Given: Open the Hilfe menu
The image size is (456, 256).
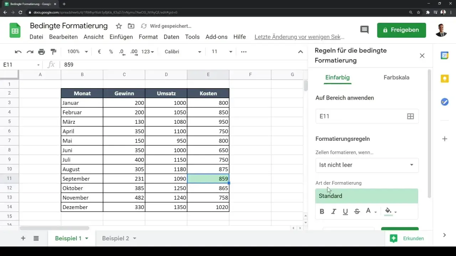Looking at the screenshot, I should tap(239, 37).
